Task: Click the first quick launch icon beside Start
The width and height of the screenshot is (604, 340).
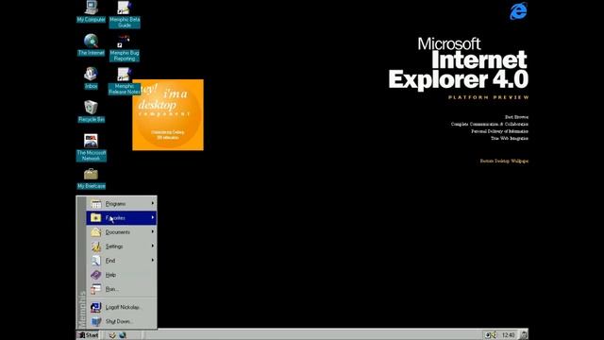Action: 112,335
